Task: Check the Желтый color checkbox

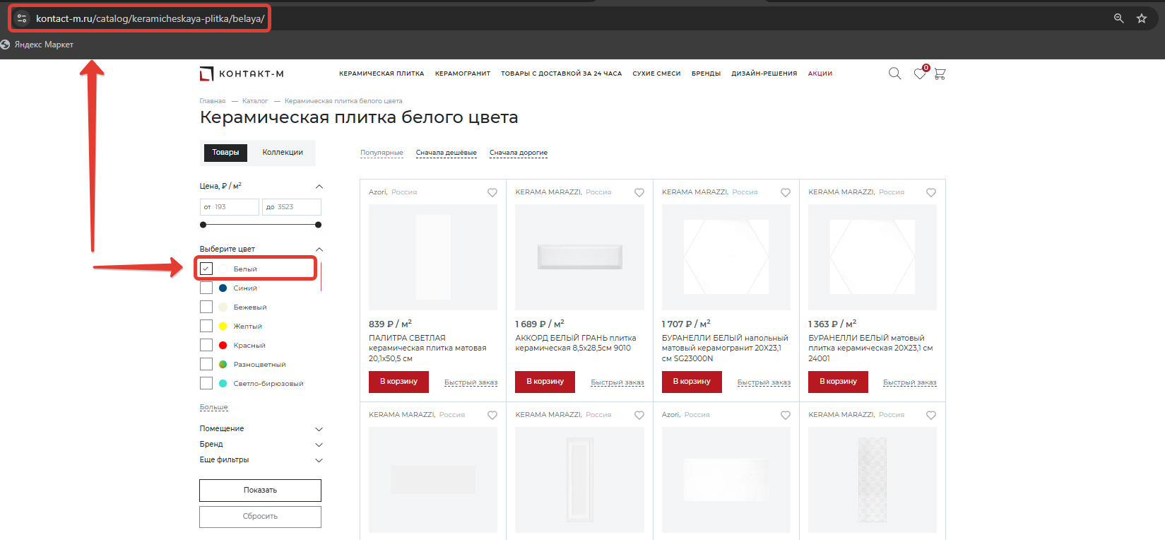Action: pyautogui.click(x=206, y=326)
